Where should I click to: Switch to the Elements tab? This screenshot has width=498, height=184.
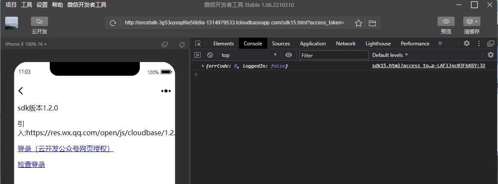click(x=223, y=43)
